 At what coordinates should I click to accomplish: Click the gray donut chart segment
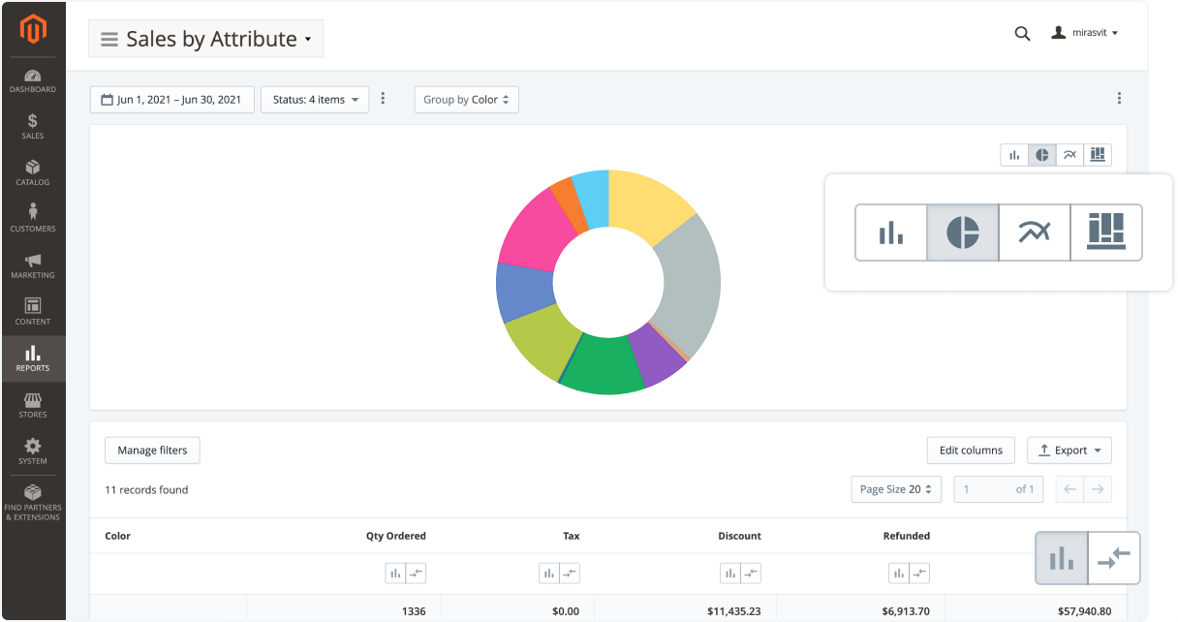coord(690,281)
